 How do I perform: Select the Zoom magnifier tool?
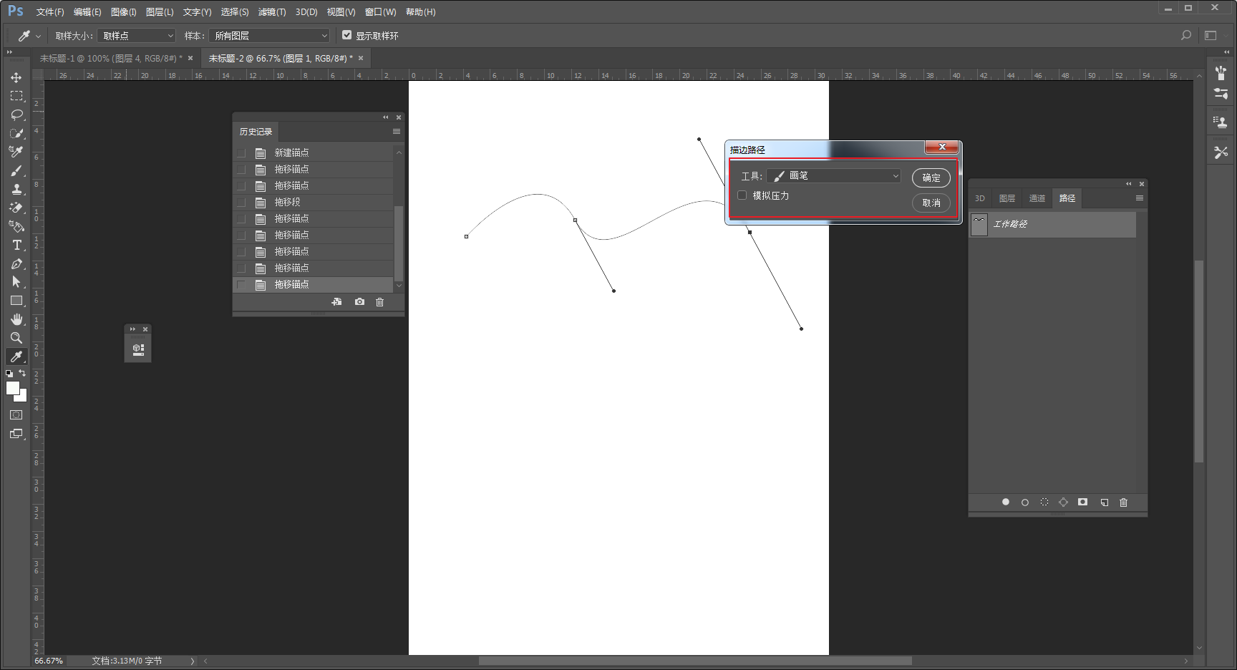point(16,338)
